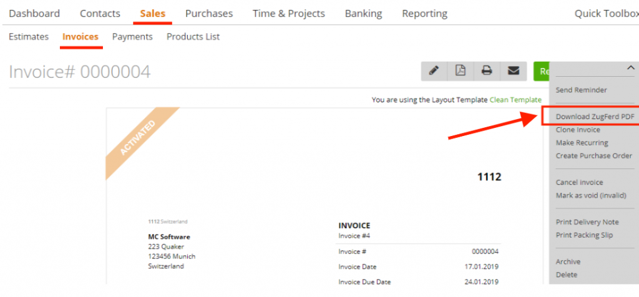The image size is (639, 297).
Task: Click the PDF download icon
Action: (461, 71)
